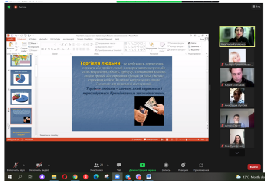Open the Участники participants panel

click(97, 167)
